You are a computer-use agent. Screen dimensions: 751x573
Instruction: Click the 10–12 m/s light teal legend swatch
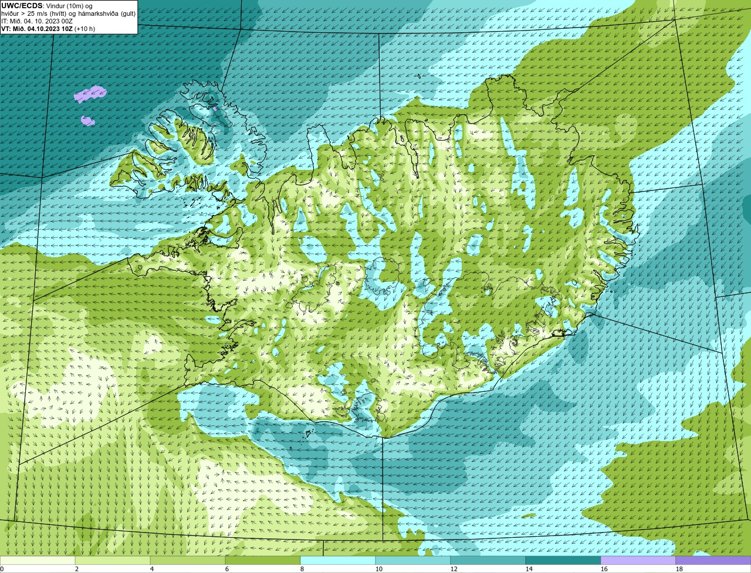[413, 561]
